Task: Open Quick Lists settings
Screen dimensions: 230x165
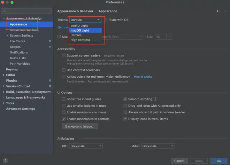Action: [18, 58]
